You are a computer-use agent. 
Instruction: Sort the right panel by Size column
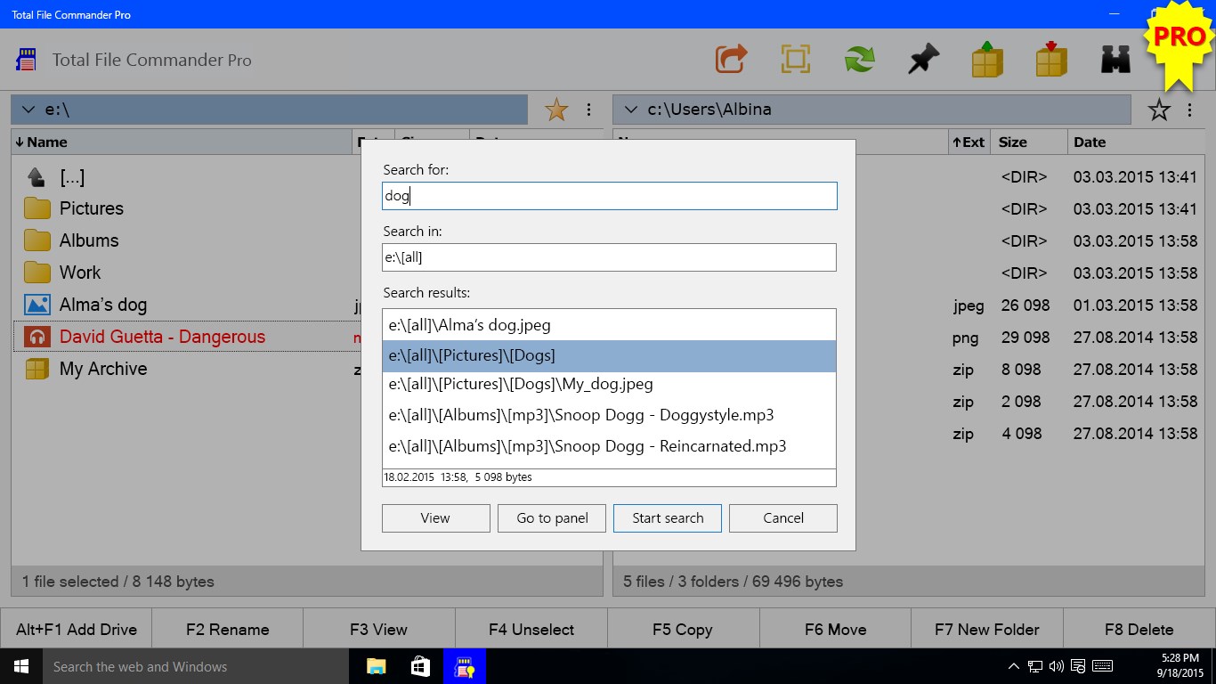point(1028,142)
